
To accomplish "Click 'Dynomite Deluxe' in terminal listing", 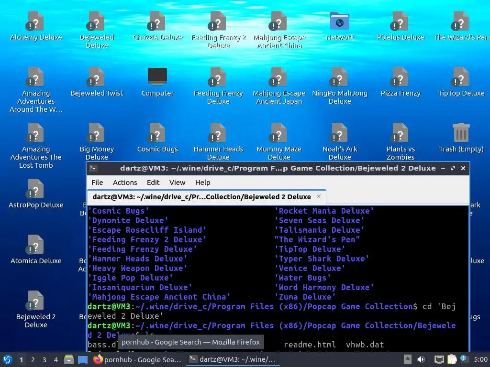I will click(x=128, y=220).
